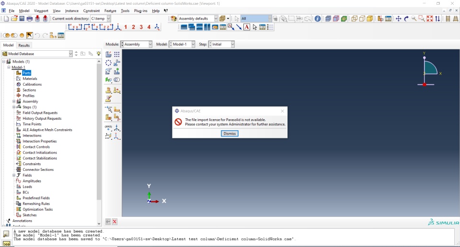Screen dimensions: 460x247
Task: Save the model database via floppy icon
Action: pos(22,19)
